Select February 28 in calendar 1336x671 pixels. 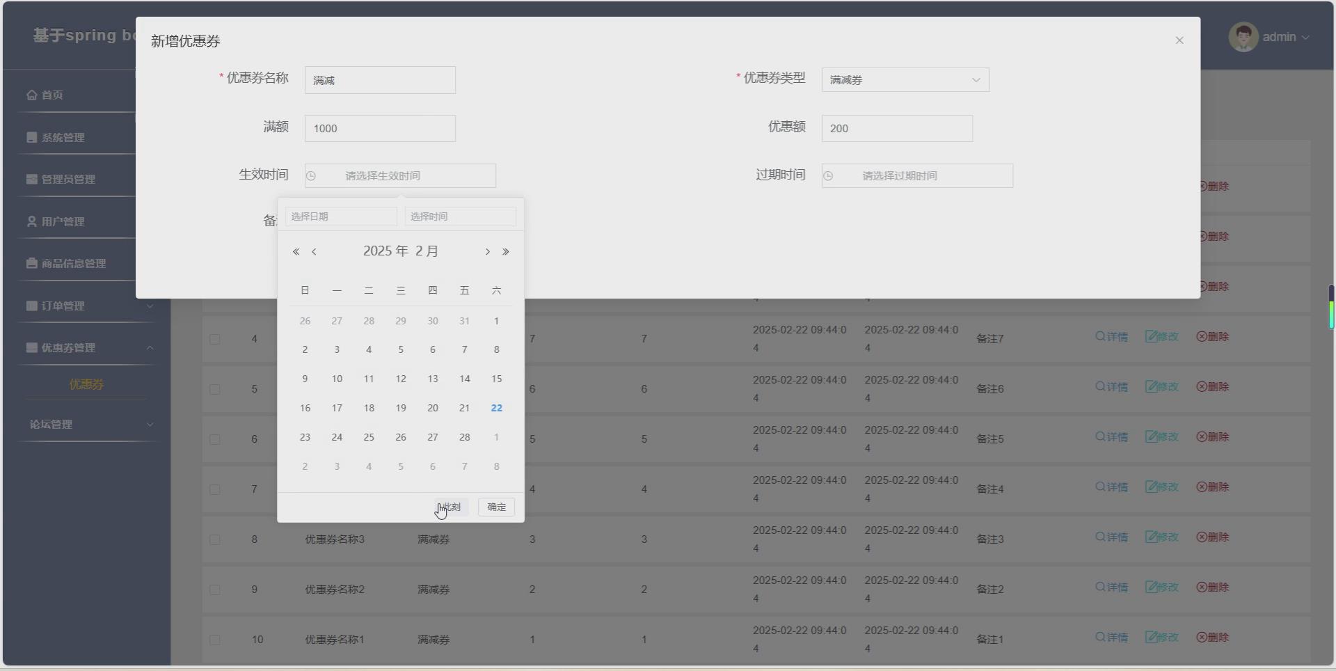coord(464,438)
